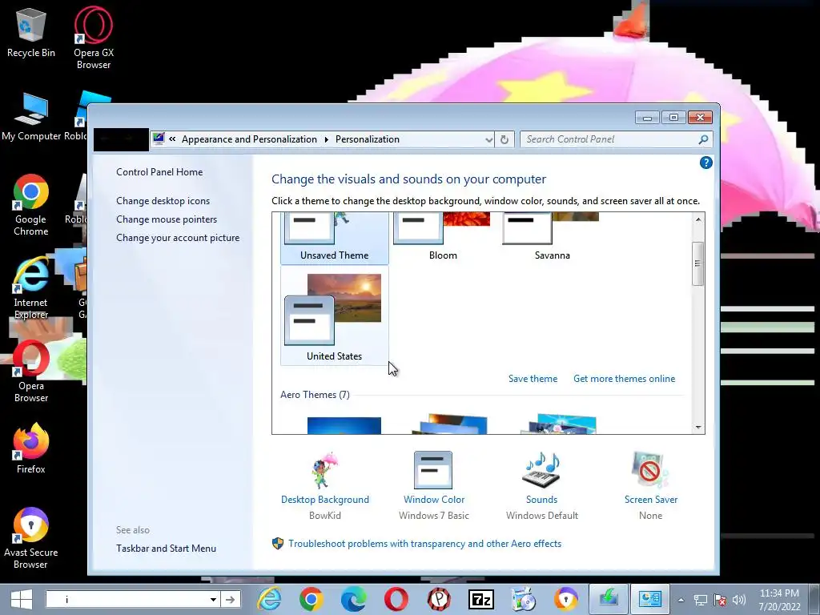Open the help question mark icon

tap(706, 163)
